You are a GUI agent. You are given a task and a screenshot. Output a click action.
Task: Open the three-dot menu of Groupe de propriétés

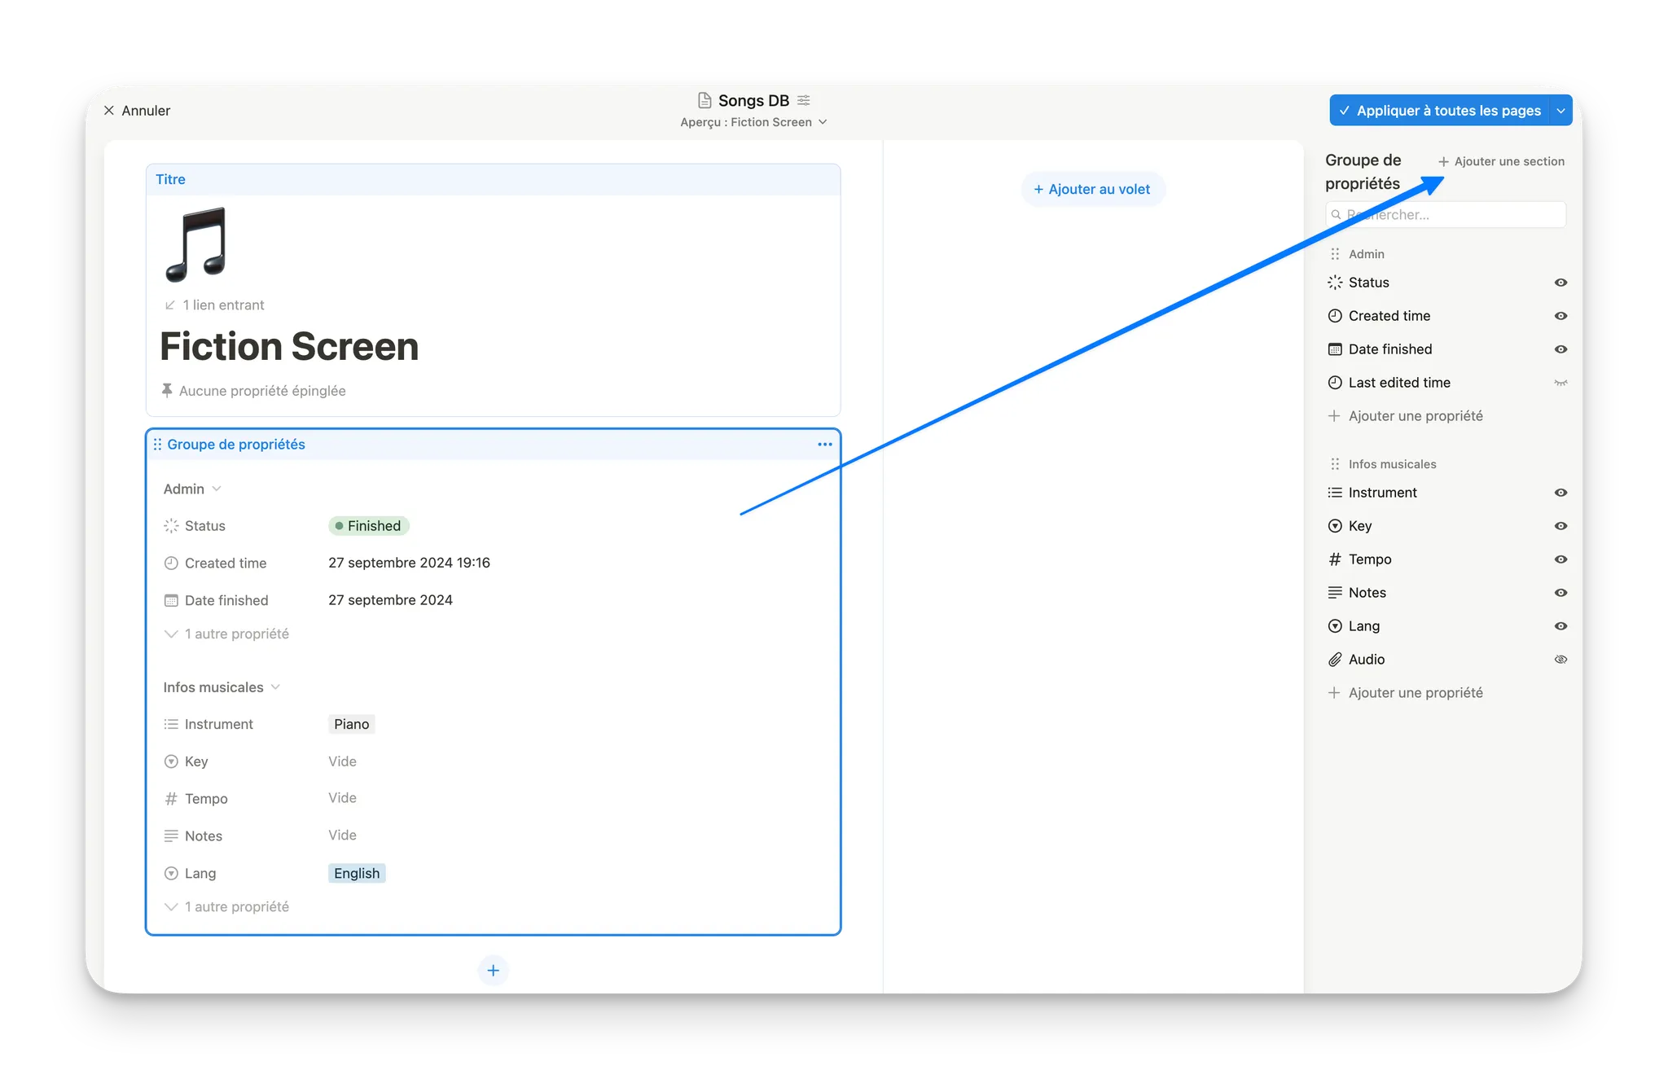pos(824,445)
